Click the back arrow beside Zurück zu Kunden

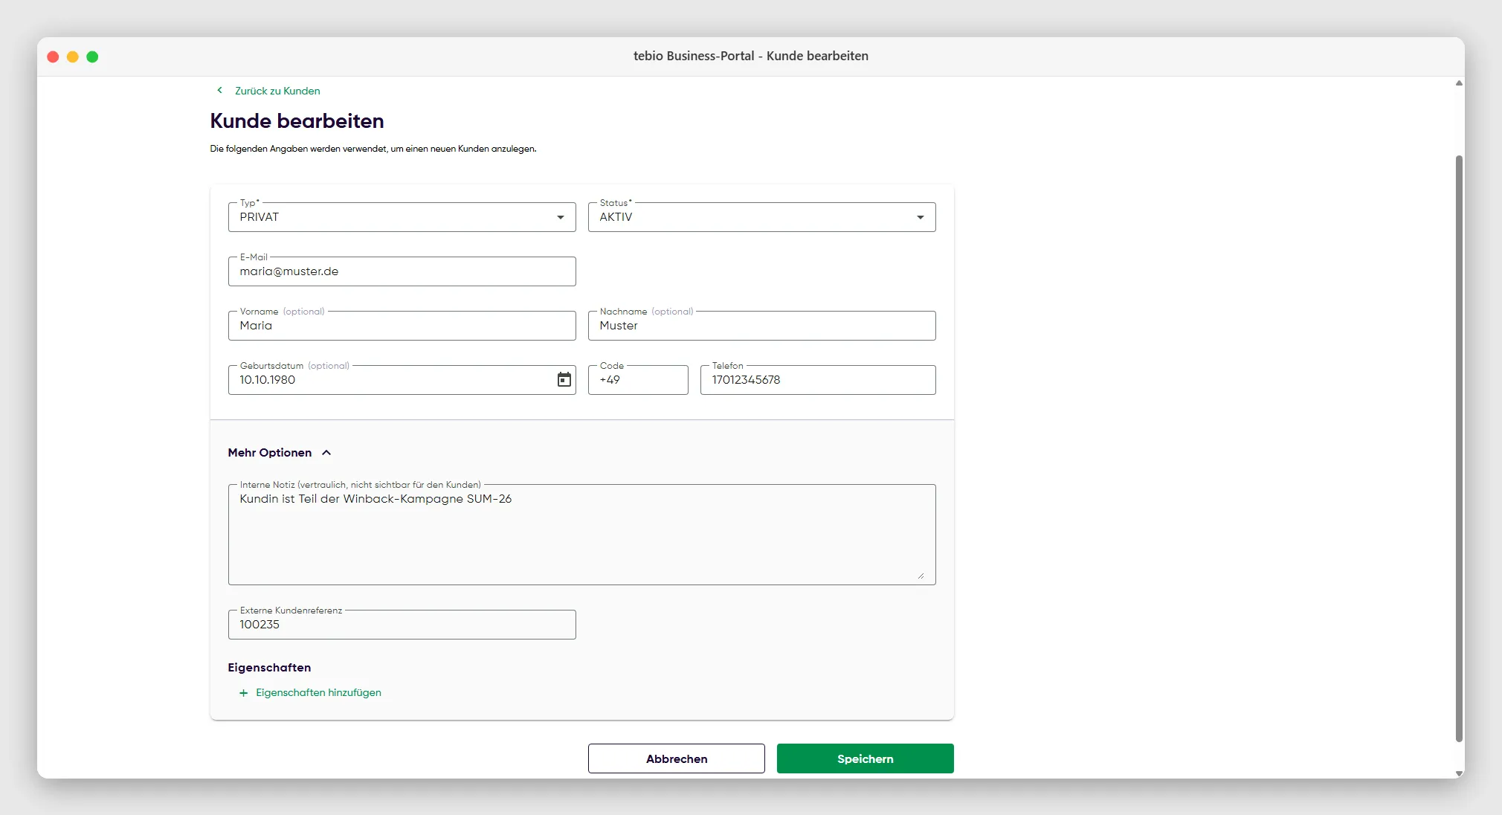tap(219, 91)
